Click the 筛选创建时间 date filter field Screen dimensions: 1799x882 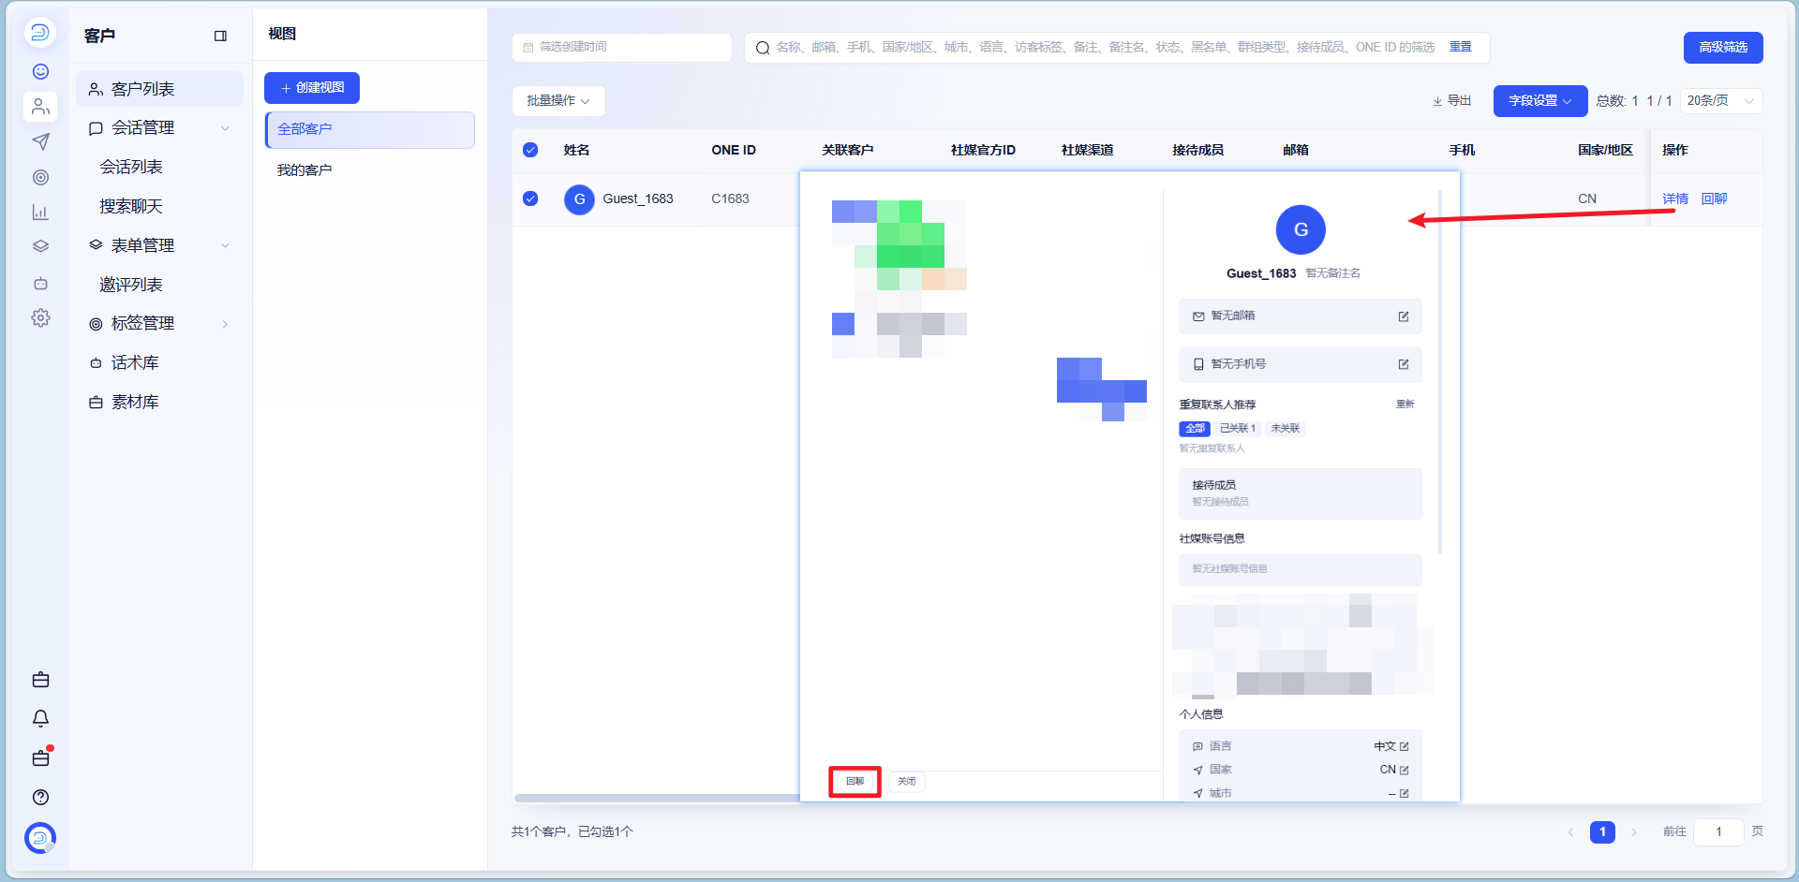click(x=622, y=48)
